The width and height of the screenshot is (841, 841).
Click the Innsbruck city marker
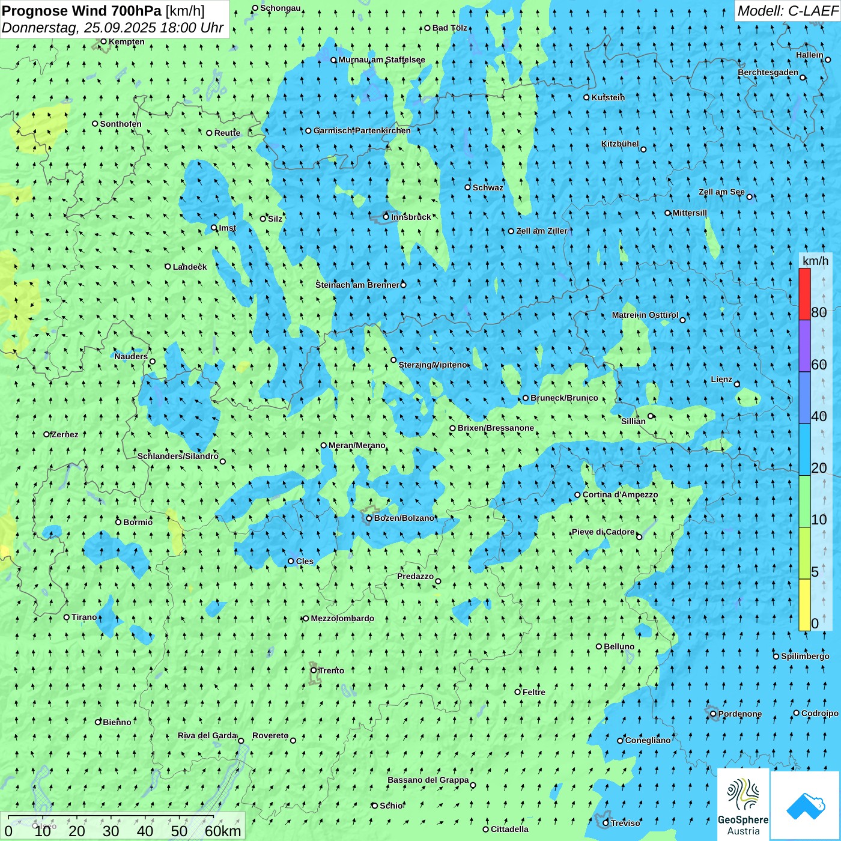pyautogui.click(x=386, y=217)
